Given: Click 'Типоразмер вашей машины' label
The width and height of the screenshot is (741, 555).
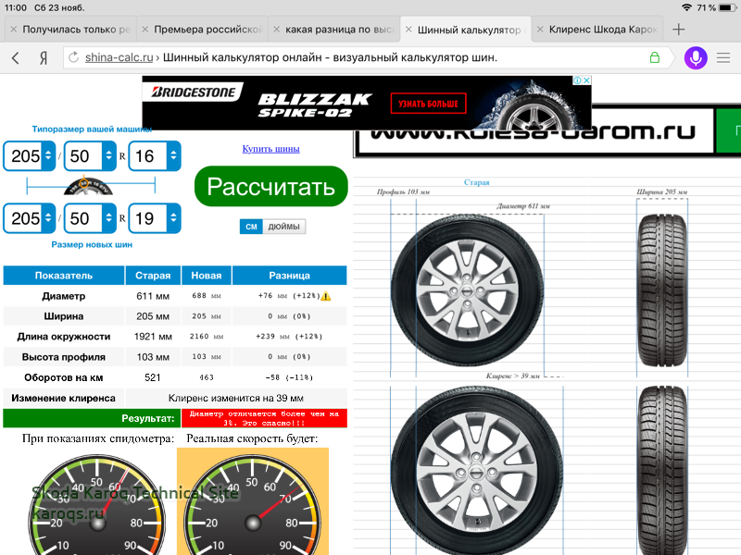Looking at the screenshot, I should click(92, 129).
